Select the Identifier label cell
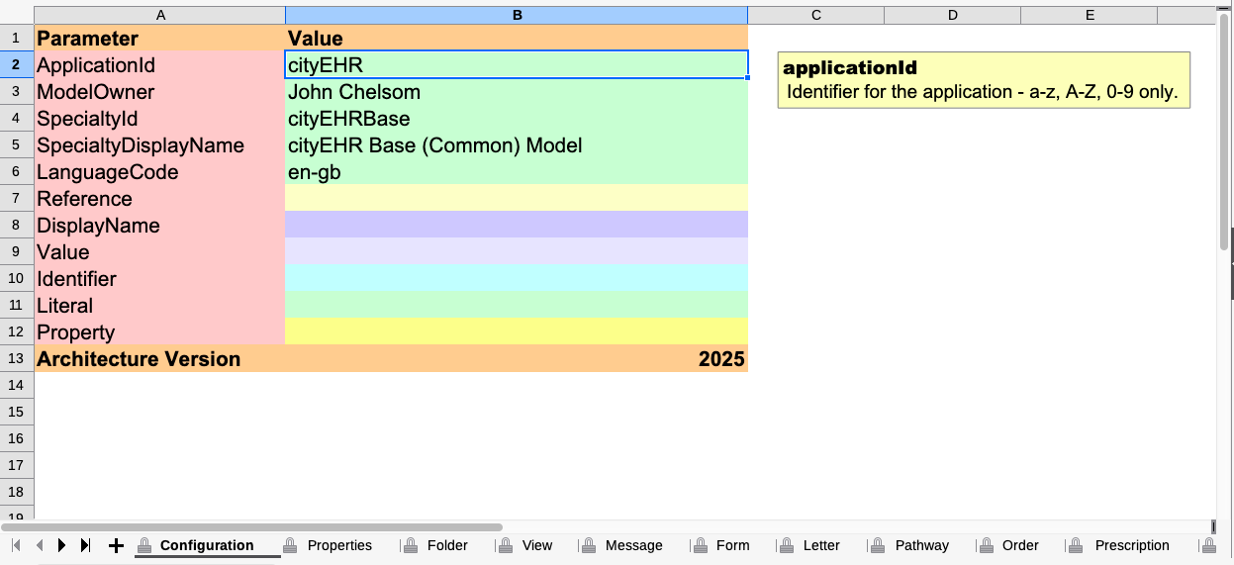This screenshot has width=1234, height=565. click(x=160, y=279)
